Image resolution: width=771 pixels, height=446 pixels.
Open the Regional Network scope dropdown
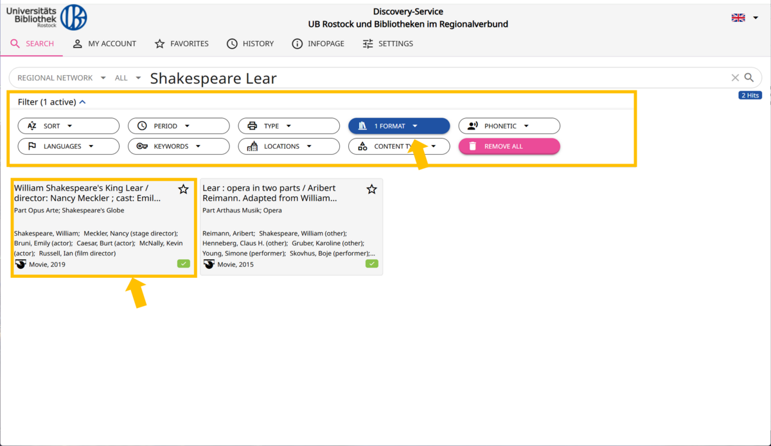pos(62,78)
